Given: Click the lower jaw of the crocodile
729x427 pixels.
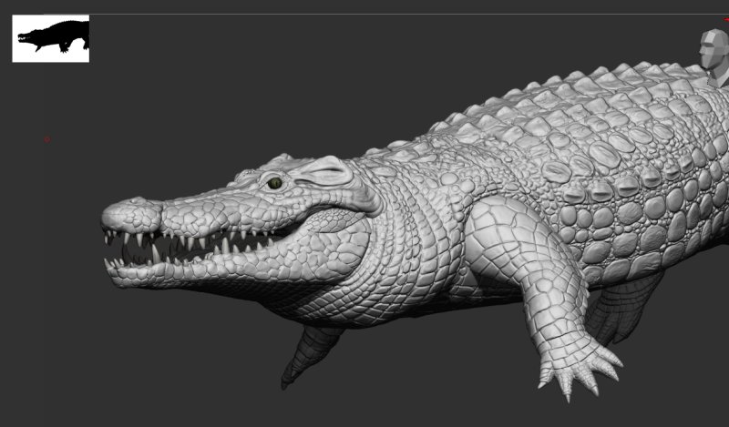Looking at the screenshot, I should (x=228, y=269).
